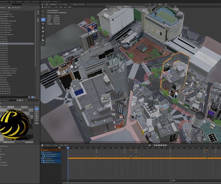Open the viewport Object menu
The width and height of the screenshot is (221, 184).
pyautogui.click(x=70, y=7)
